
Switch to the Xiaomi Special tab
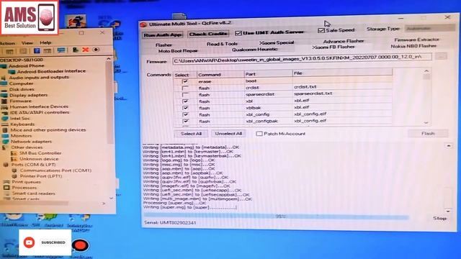tap(277, 43)
